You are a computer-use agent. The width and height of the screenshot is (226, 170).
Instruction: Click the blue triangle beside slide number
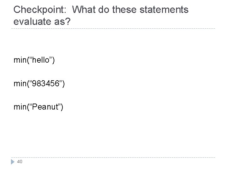[12, 161]
